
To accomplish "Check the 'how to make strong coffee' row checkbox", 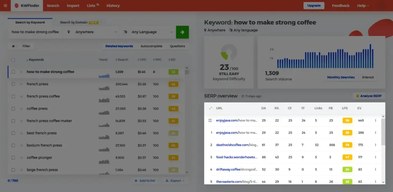I will click(13, 72).
